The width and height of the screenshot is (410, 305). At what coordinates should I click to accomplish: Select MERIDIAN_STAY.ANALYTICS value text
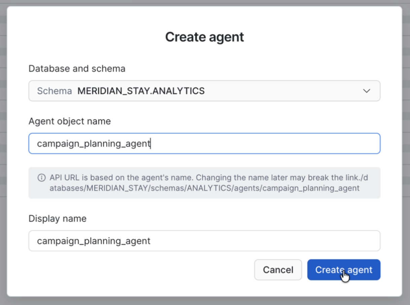coord(141,91)
